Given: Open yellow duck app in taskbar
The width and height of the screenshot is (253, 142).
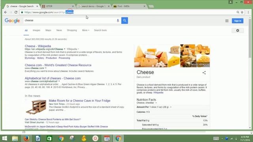Looking at the screenshot, I should (x=84, y=138).
